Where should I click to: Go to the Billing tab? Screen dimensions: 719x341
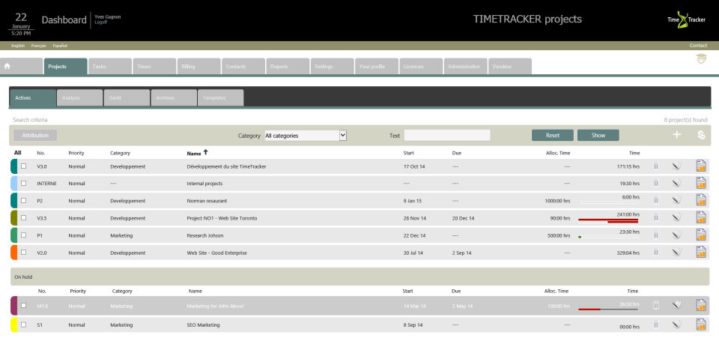(198, 66)
